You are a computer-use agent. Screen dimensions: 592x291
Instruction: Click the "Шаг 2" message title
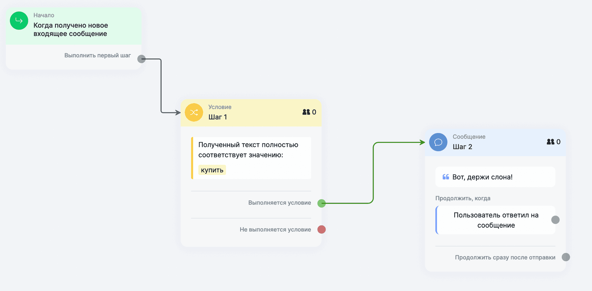(462, 147)
